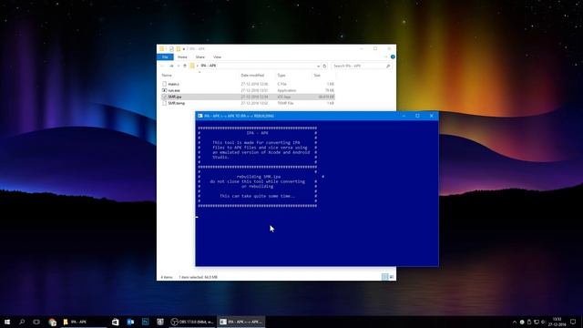583x328 pixels.
Task: Click the volume icon in system tray
Action: click(x=543, y=322)
